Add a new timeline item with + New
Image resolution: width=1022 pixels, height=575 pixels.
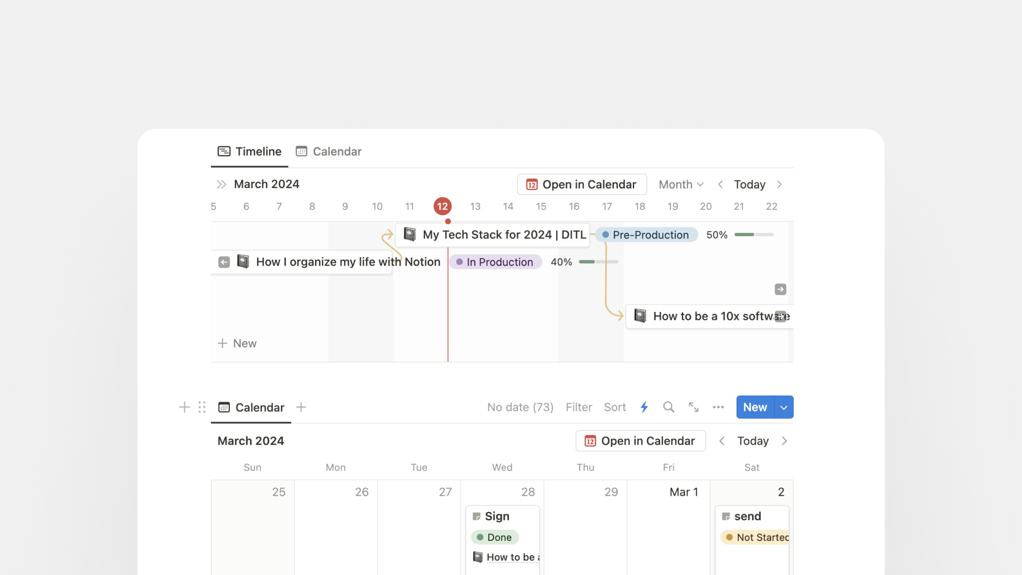pos(237,343)
